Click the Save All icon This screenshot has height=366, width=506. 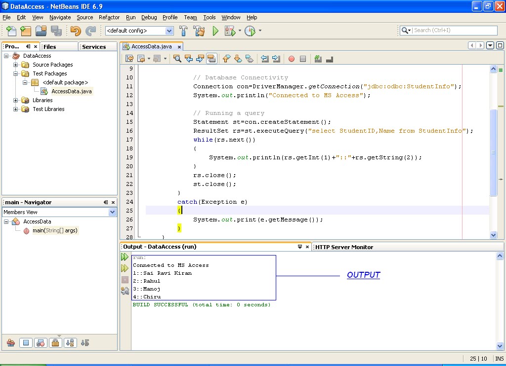click(x=55, y=31)
